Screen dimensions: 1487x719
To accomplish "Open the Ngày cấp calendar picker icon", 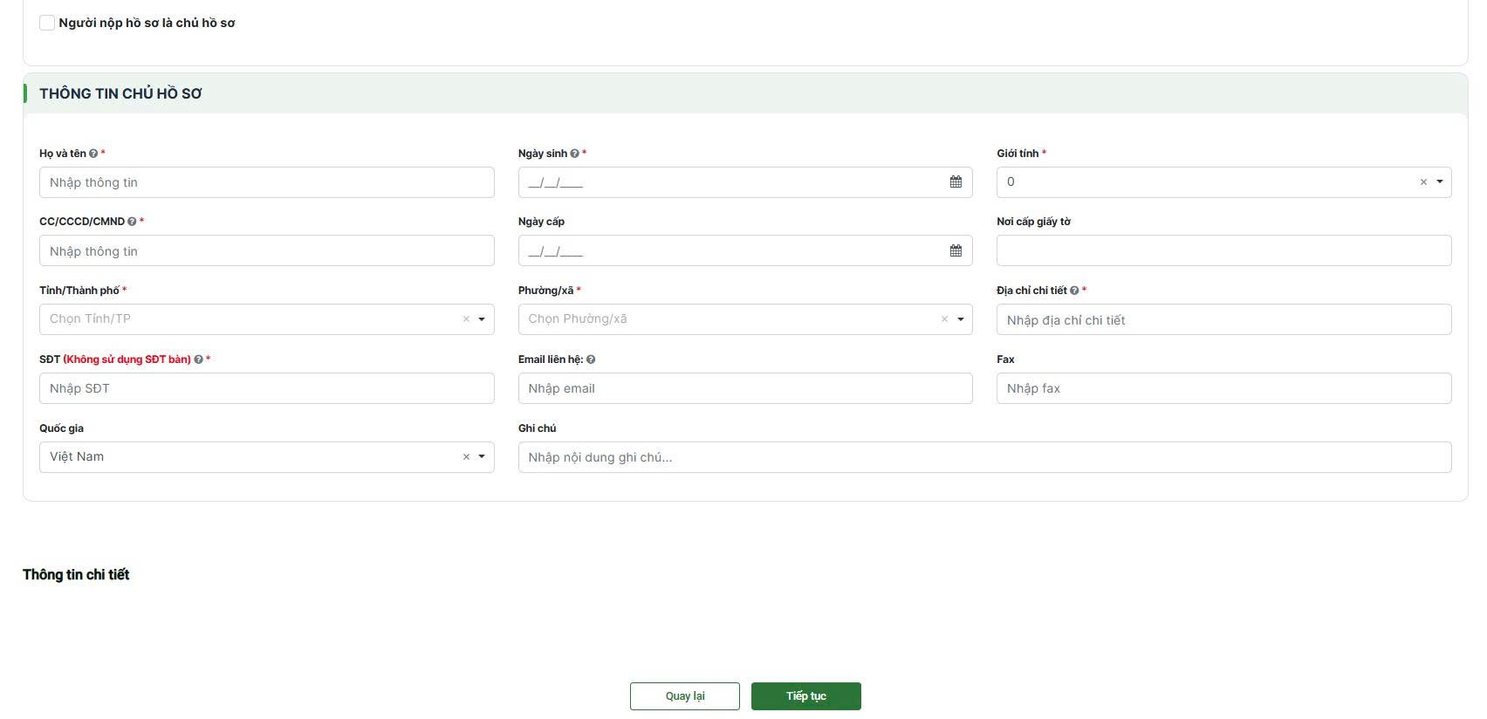I will click(956, 251).
